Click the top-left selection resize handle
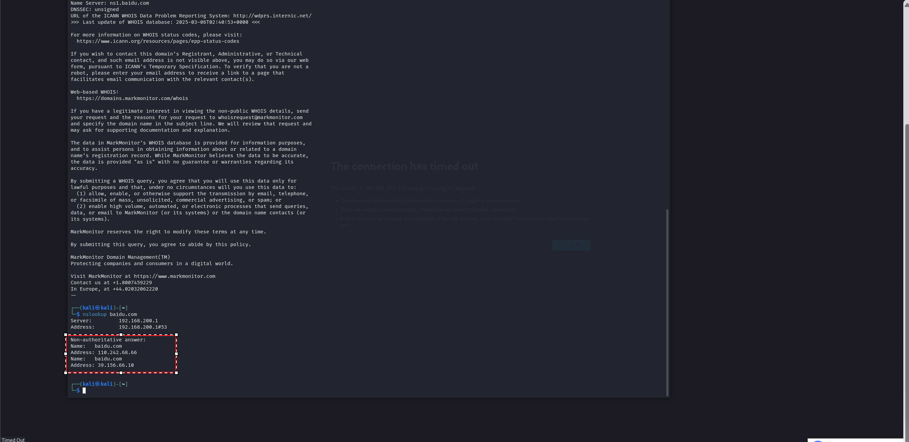This screenshot has height=442, width=909. tap(66, 334)
